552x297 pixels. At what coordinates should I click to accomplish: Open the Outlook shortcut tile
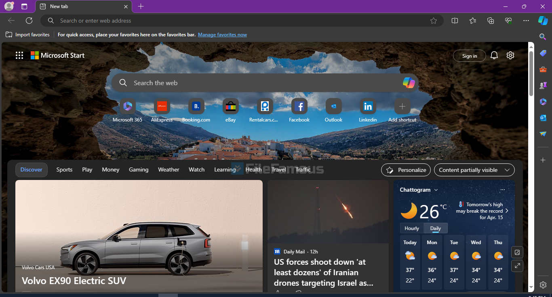tap(333, 111)
